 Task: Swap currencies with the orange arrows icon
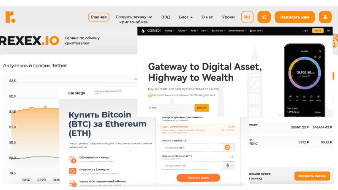coord(232,157)
